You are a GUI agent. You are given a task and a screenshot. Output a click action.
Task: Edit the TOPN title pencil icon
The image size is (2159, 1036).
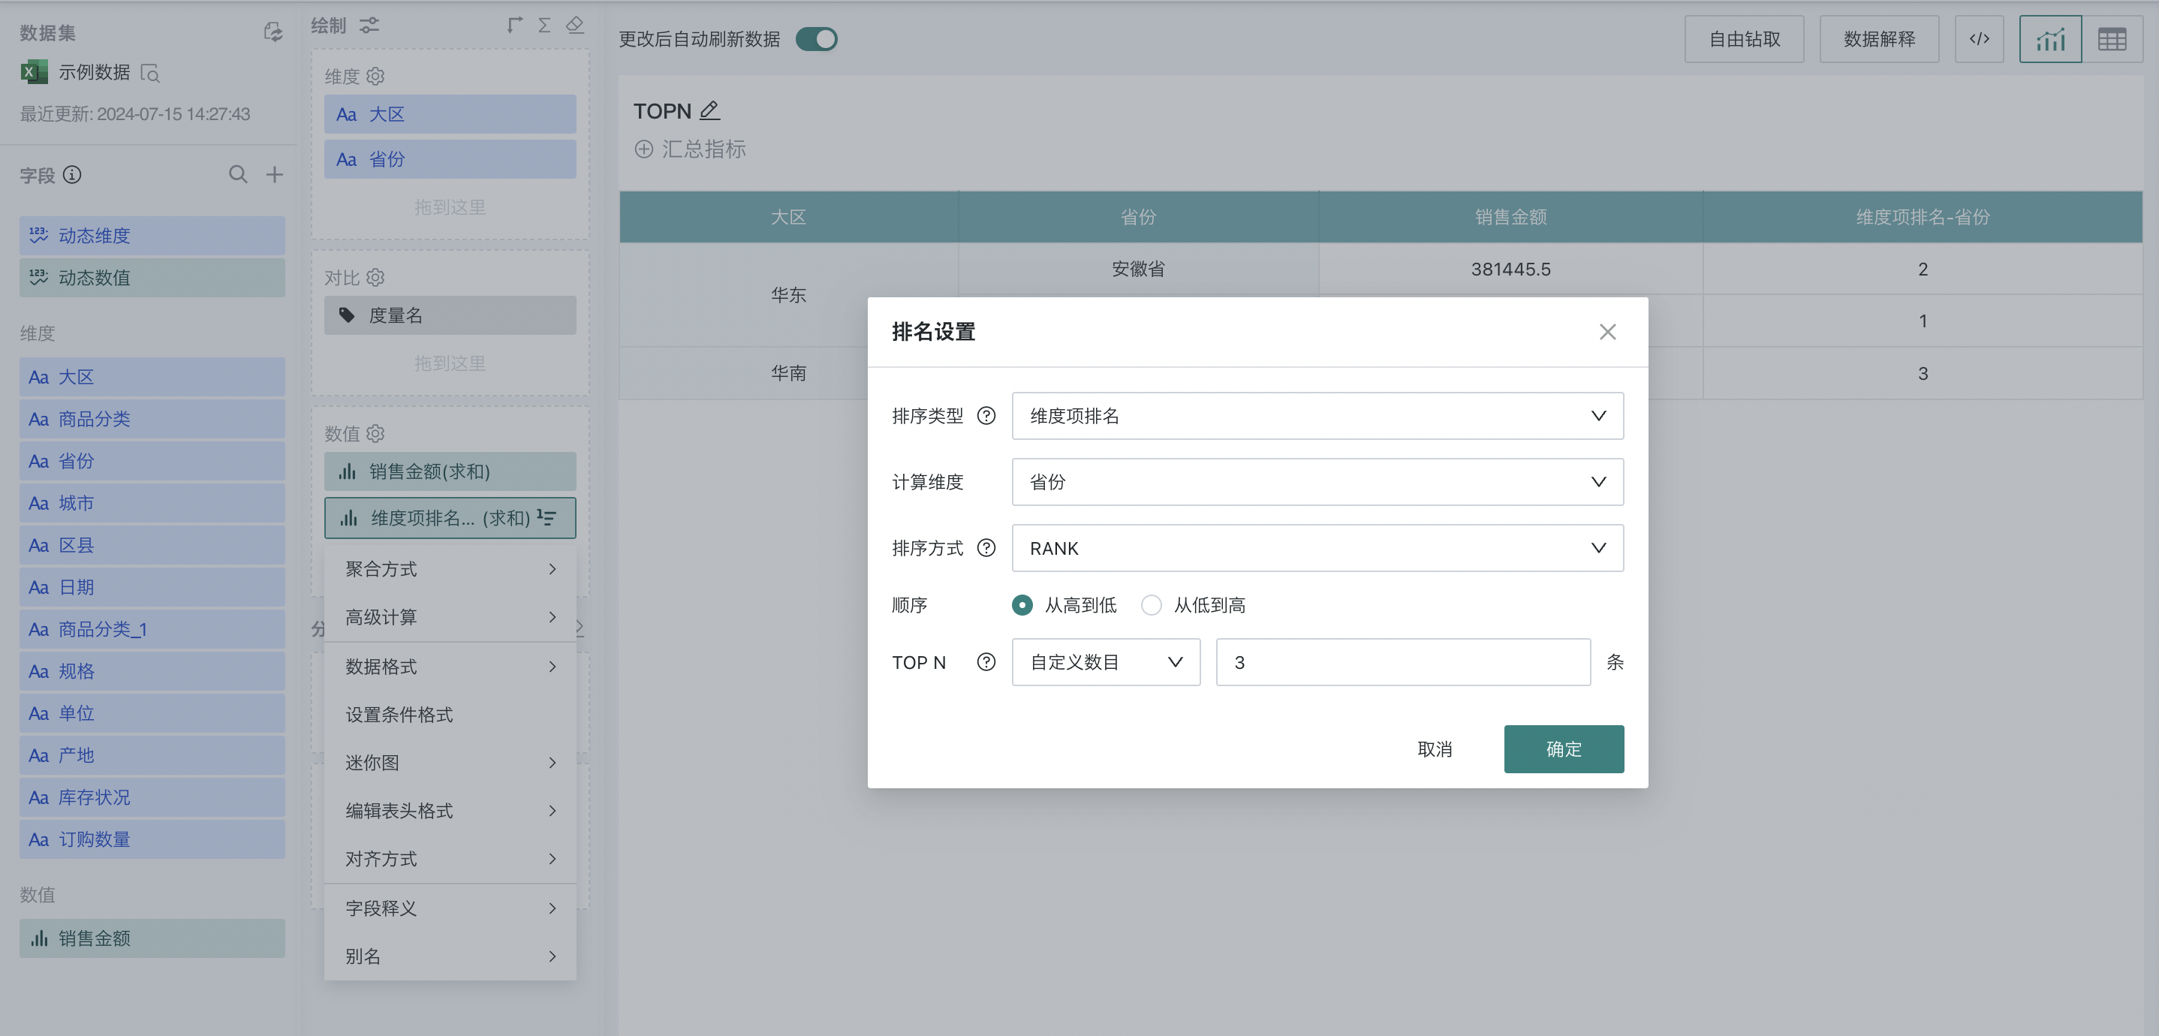[x=710, y=110]
